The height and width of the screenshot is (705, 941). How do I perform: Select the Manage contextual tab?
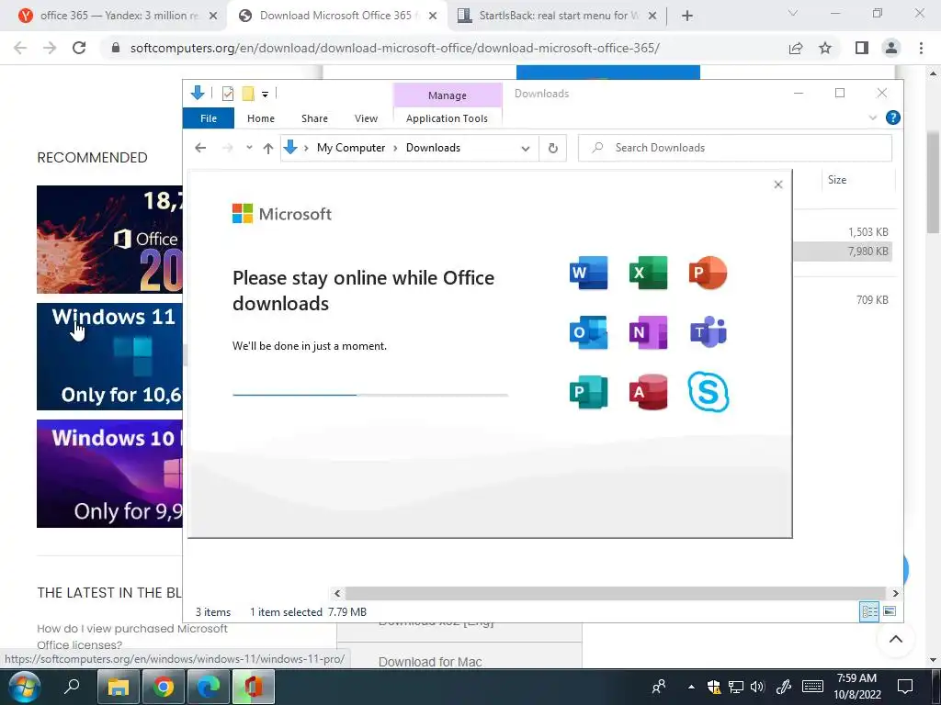[x=448, y=95]
